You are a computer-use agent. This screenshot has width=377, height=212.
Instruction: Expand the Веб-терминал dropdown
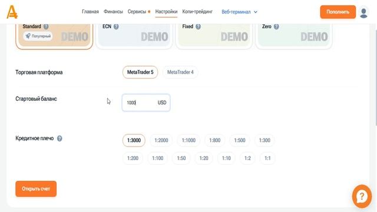(x=240, y=12)
